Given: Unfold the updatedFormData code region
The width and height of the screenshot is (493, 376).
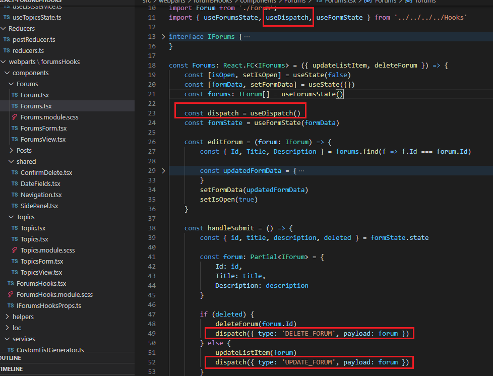Looking at the screenshot, I should [163, 171].
